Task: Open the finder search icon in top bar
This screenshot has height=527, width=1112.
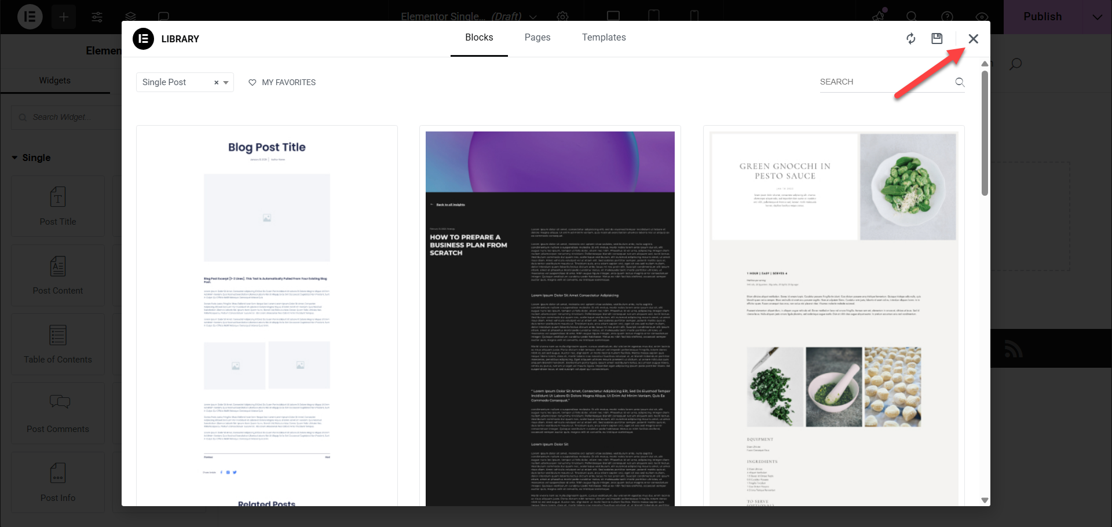Action: pos(912,17)
